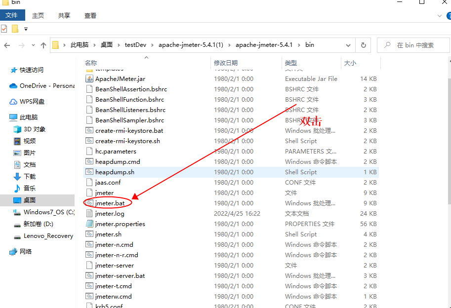Click the new folder quick access icon
451x308 pixels.
(x=15, y=29)
